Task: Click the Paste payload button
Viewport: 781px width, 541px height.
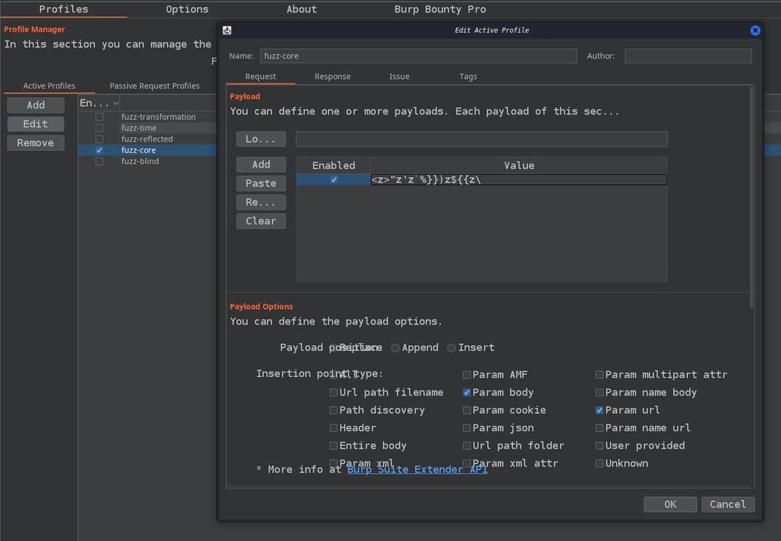Action: coord(261,183)
